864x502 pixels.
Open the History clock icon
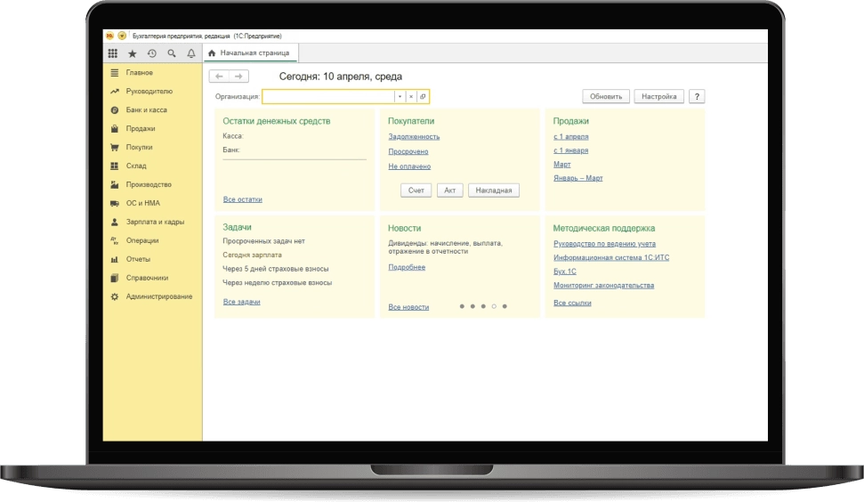[x=151, y=53]
